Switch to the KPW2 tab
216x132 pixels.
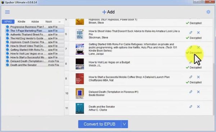coord(8,22)
